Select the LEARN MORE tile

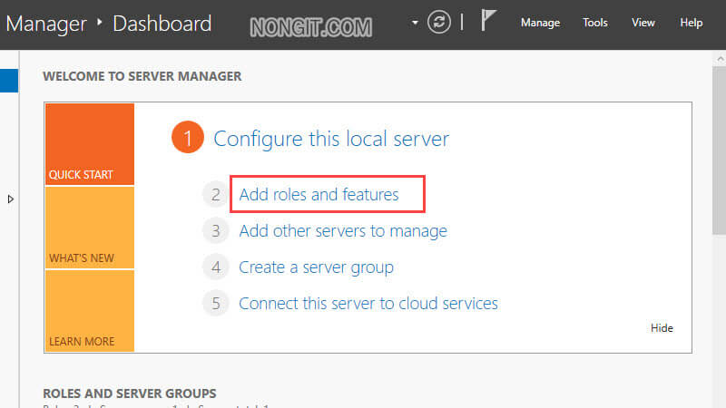(x=90, y=311)
